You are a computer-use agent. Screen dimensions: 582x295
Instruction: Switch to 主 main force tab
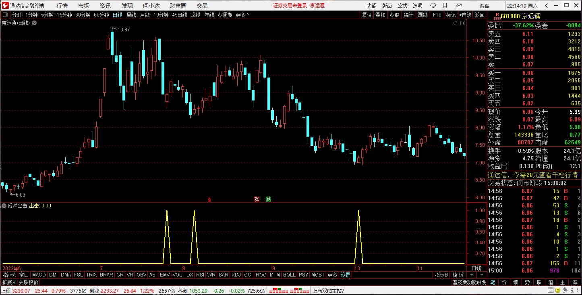point(563,283)
